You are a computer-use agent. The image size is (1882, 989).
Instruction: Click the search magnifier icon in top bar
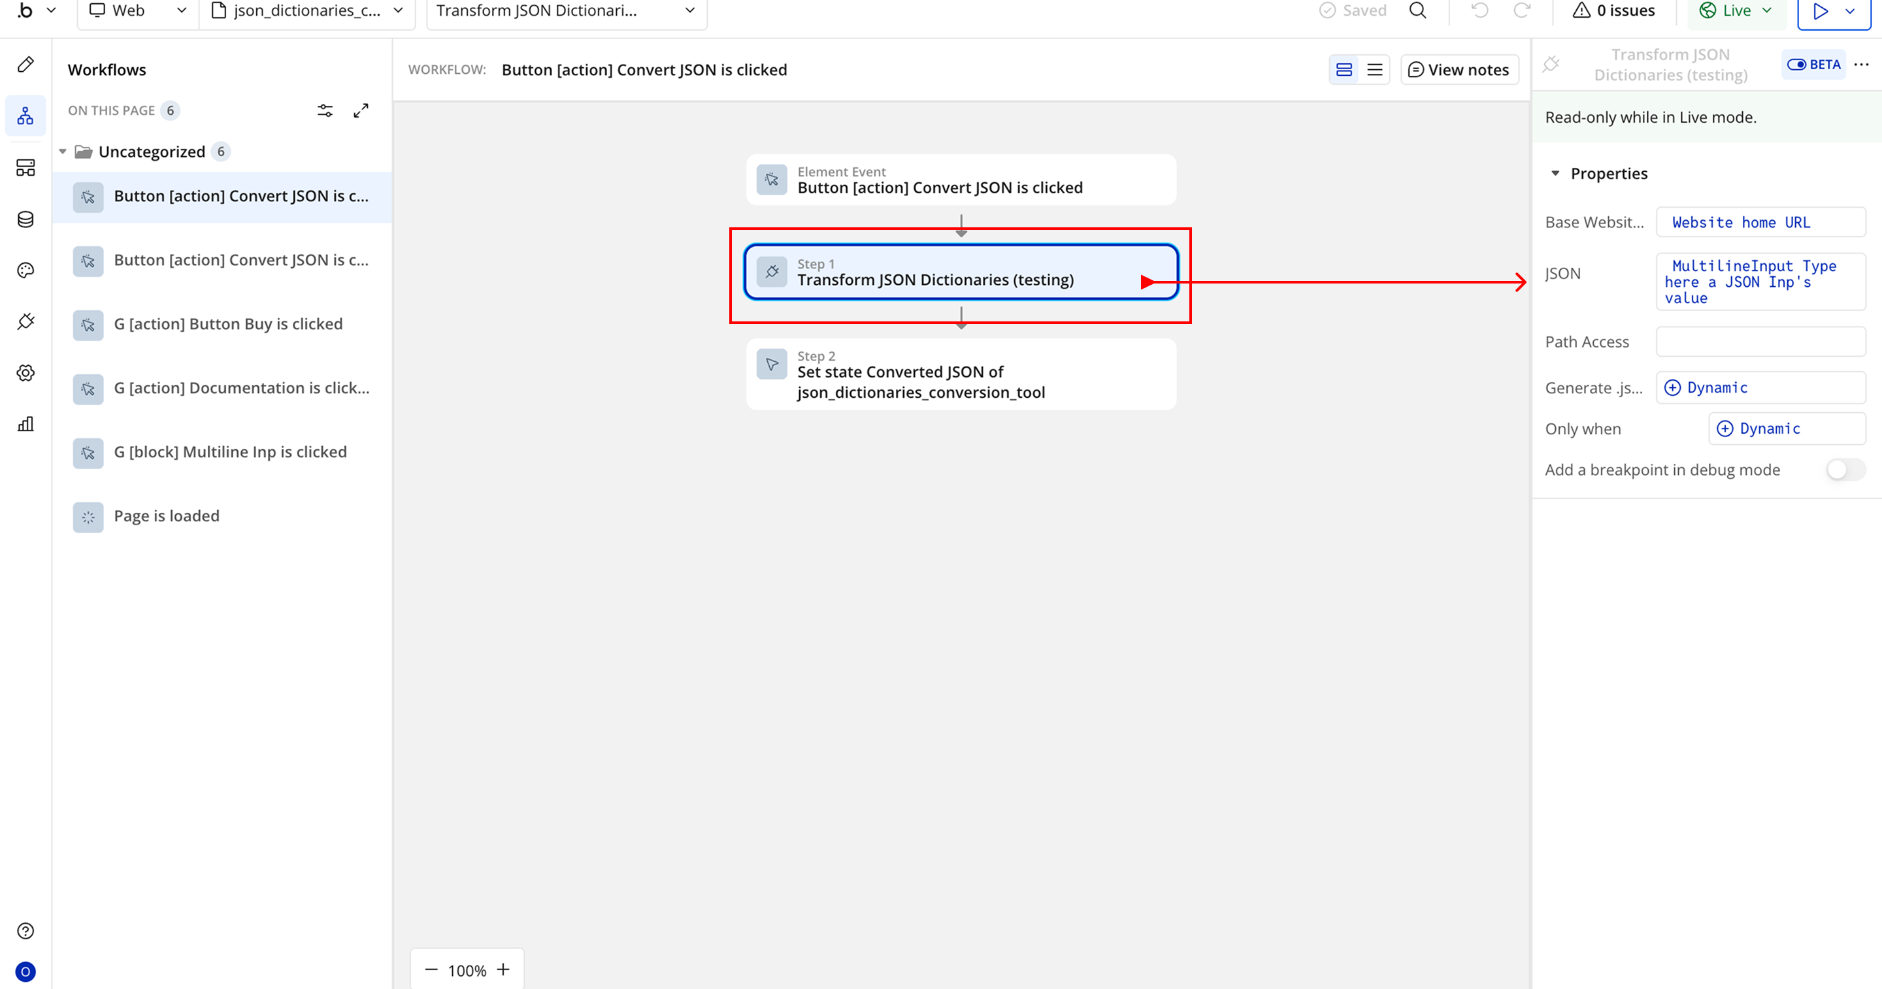tap(1417, 10)
